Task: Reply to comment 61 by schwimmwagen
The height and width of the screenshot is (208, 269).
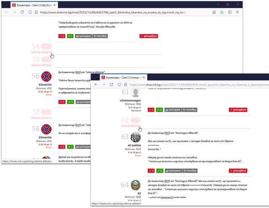Action: 190,110
